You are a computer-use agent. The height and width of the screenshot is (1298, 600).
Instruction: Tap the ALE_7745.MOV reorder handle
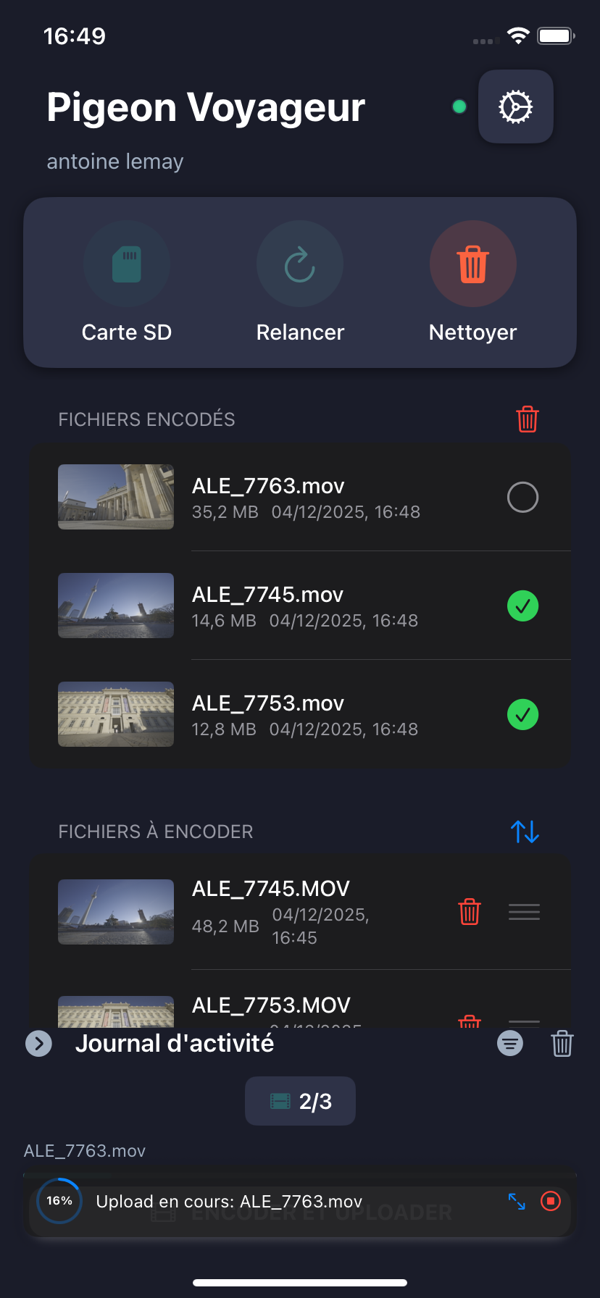524,912
